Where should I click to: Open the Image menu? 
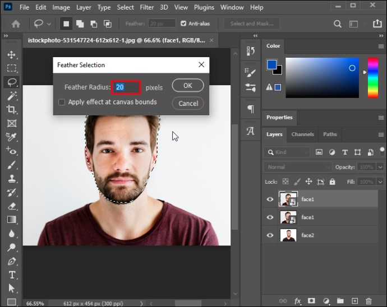point(61,7)
